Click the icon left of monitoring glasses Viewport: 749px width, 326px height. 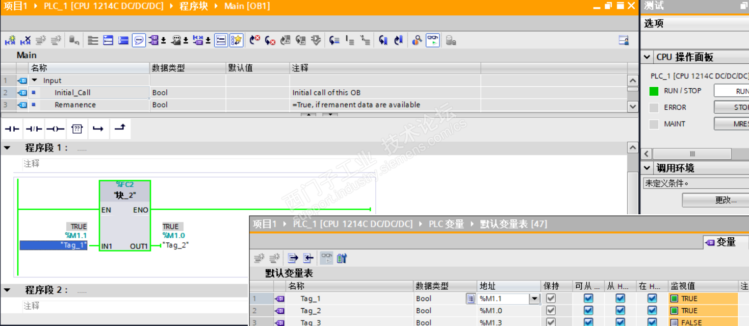pyautogui.click(x=417, y=40)
